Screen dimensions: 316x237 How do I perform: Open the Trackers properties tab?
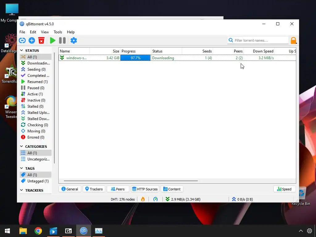tap(94, 189)
